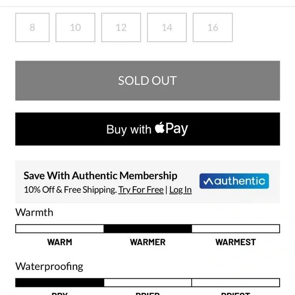Click the SOLD OUT button

click(147, 80)
